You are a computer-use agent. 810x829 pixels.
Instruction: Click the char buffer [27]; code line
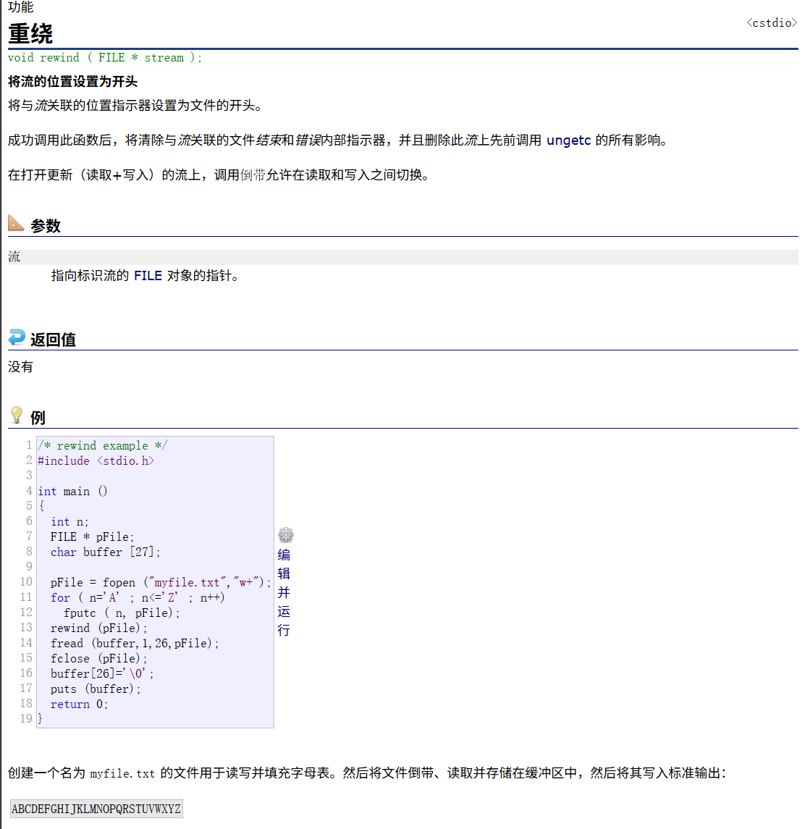pyautogui.click(x=105, y=552)
